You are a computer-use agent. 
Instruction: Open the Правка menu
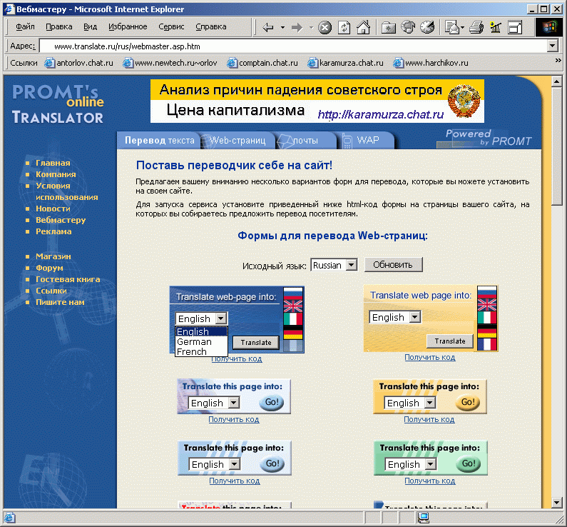59,27
